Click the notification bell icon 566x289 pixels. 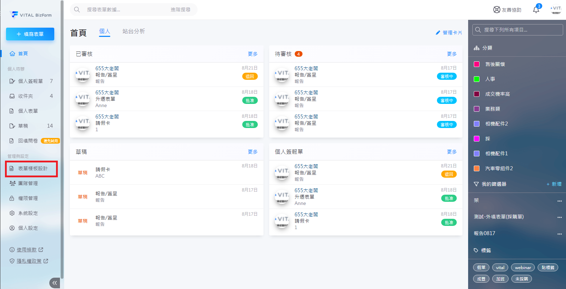[x=536, y=10]
